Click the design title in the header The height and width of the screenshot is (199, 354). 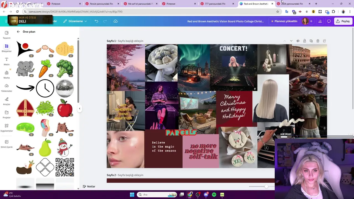pyautogui.click(x=226, y=21)
